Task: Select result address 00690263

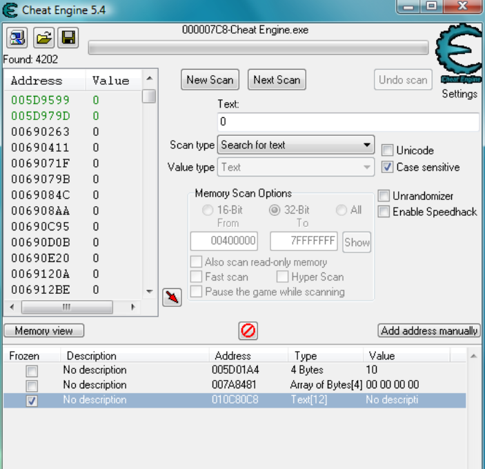Action: click(x=40, y=132)
